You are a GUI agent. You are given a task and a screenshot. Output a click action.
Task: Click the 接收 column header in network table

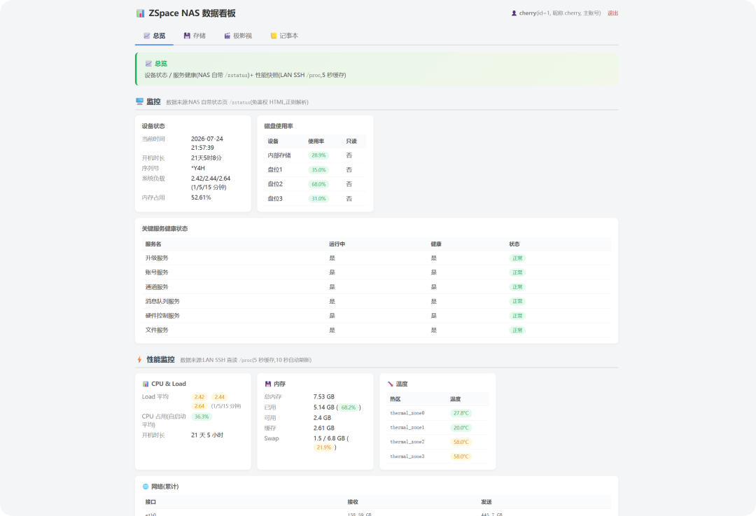pos(353,502)
